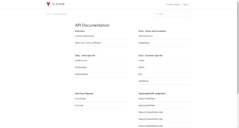The width and height of the screenshot is (239, 128).
Task: Open Data/v1/CreateRelationship article
Action: coord(151,112)
